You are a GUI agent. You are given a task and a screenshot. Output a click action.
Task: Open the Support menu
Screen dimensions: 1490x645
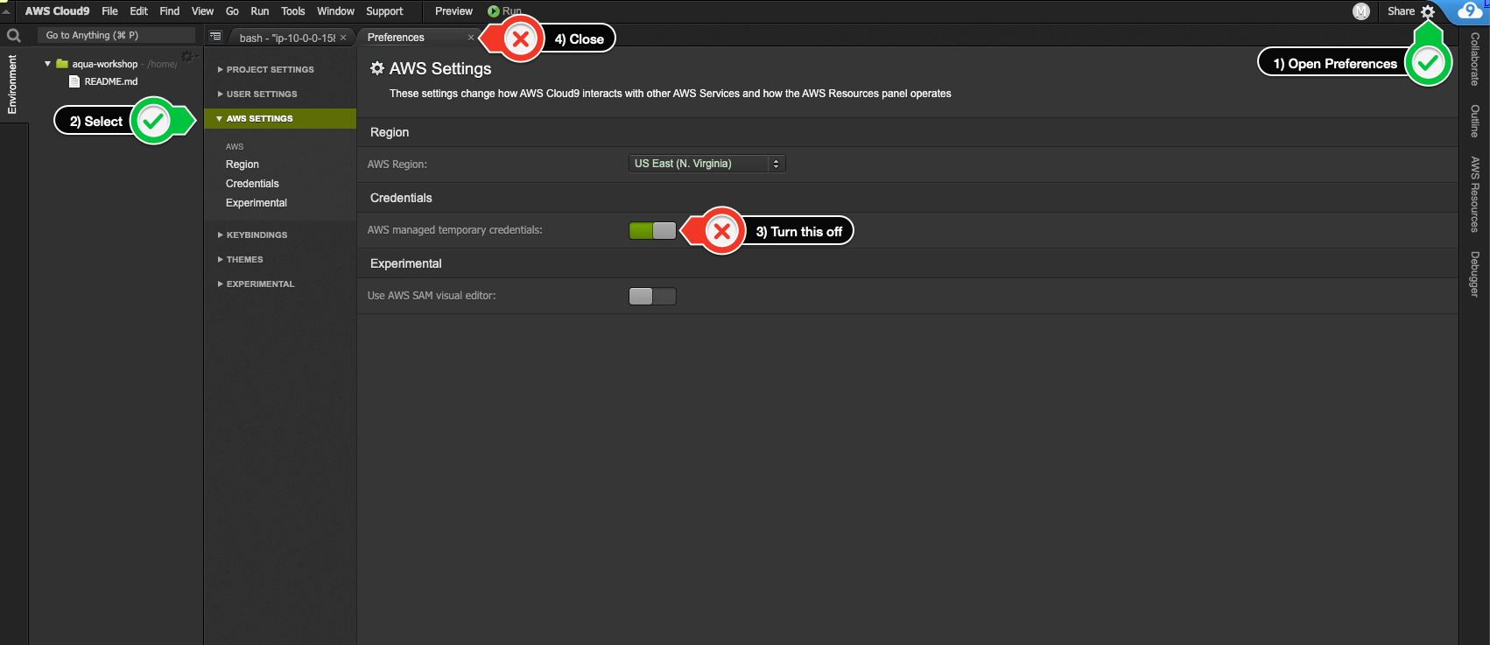[x=384, y=11]
